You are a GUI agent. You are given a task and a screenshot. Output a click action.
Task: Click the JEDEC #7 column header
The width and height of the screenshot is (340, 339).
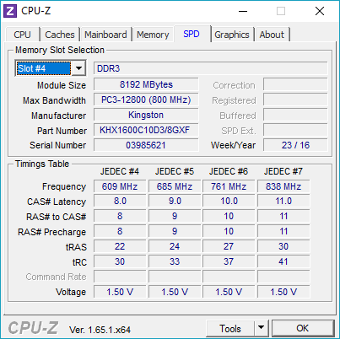click(x=283, y=171)
